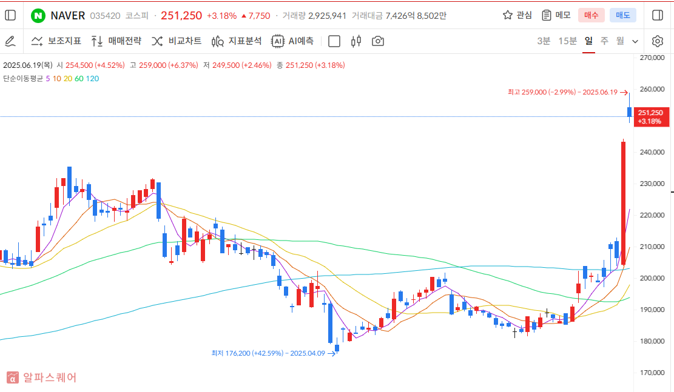This screenshot has height=392, width=674.
Task: Click the NAVER stock name
Action: [67, 16]
